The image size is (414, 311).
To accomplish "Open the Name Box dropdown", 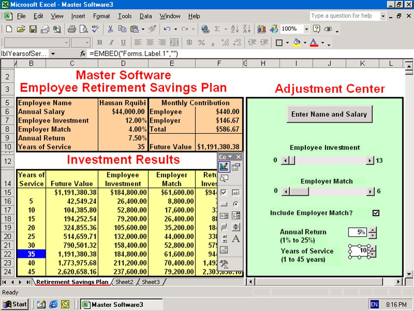I will click(53, 54).
